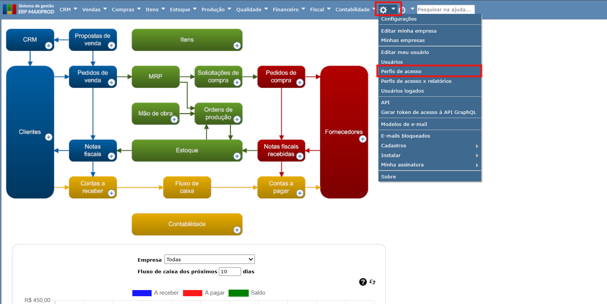Viewport: 607px width, 304px height.
Task: Click the question mark help icon above the chart
Action: pos(363,282)
